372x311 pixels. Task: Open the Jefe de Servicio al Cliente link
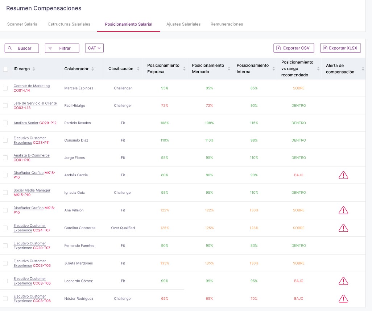[35, 103]
